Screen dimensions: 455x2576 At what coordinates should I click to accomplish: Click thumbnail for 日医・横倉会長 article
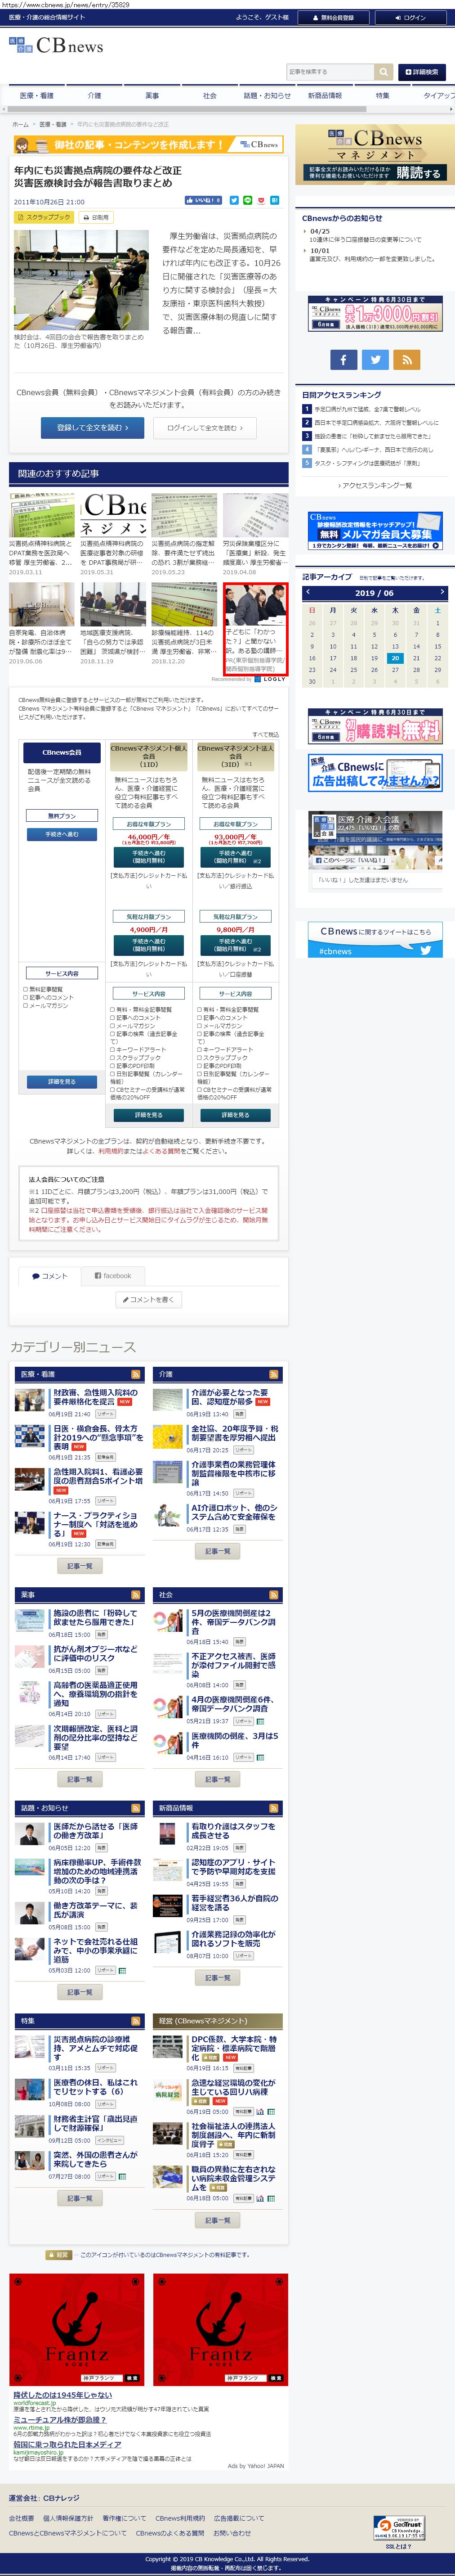coord(29,1437)
